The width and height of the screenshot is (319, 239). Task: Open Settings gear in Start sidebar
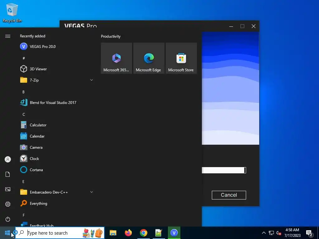coord(8,204)
